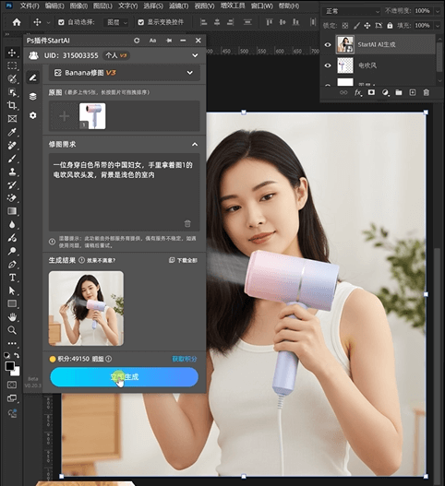This screenshot has width=445, height=486.
Task: Open the 增效工具 menu
Action: (233, 6)
